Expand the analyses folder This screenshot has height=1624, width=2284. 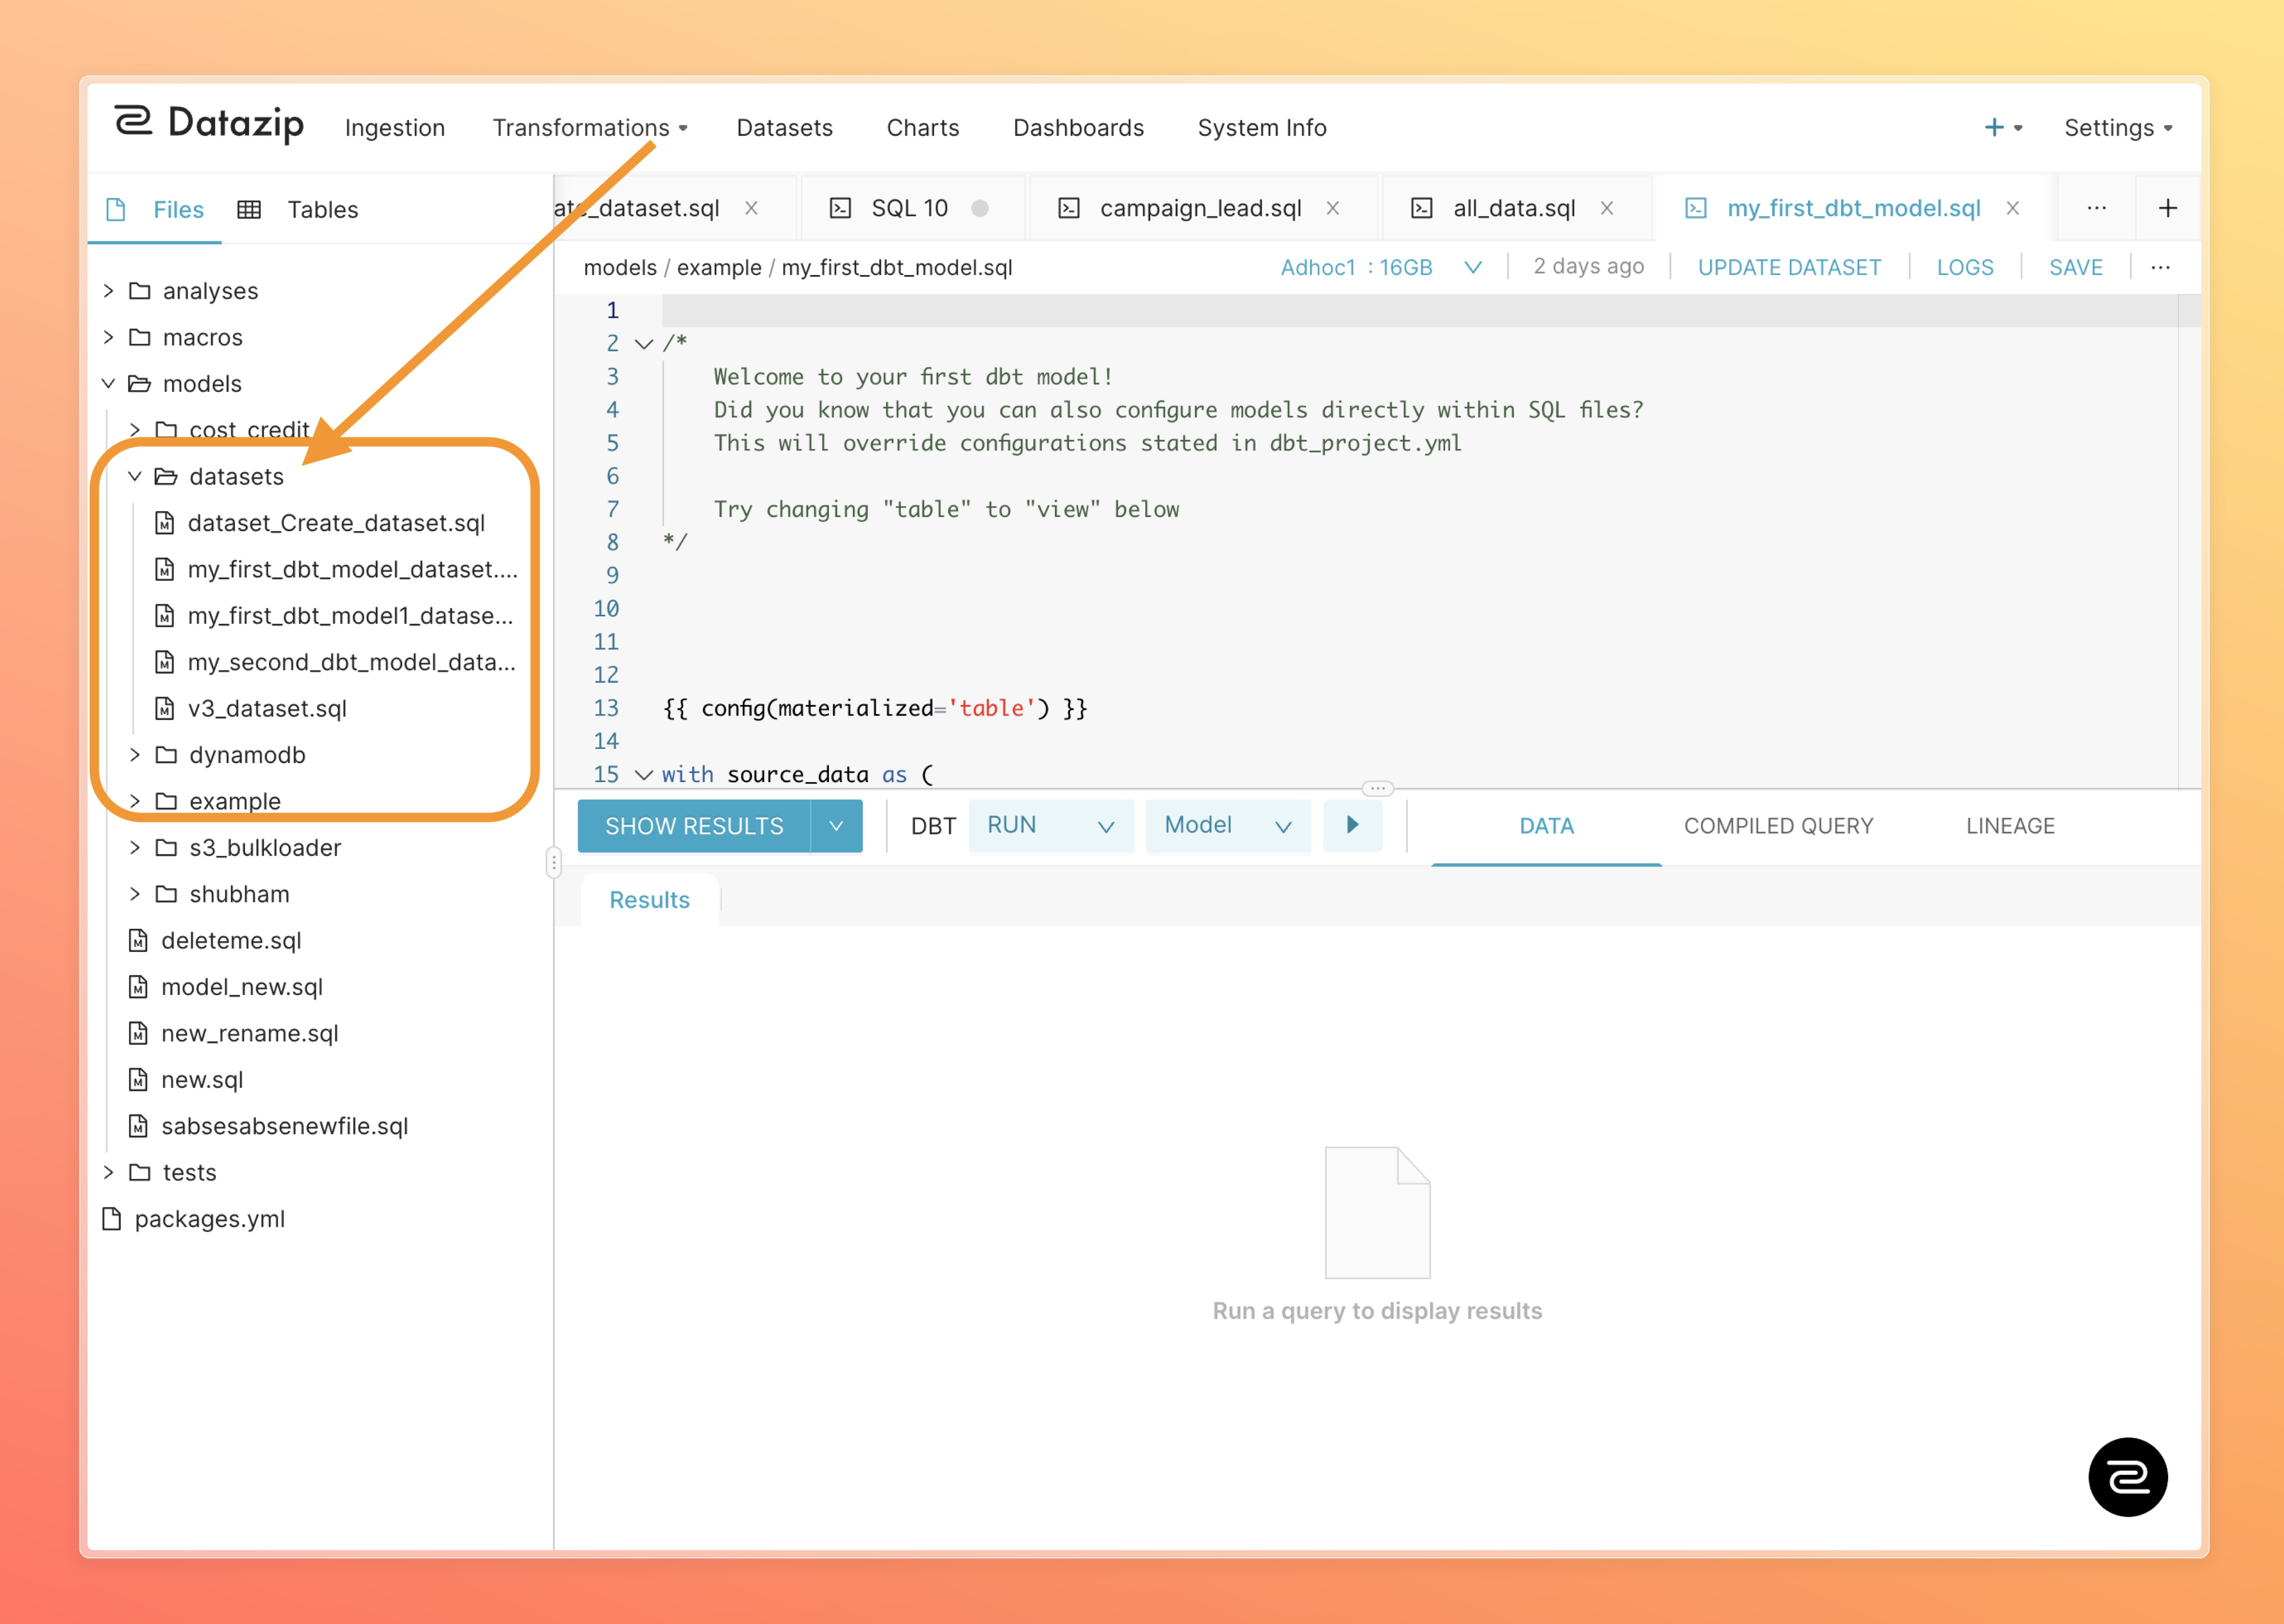108,291
